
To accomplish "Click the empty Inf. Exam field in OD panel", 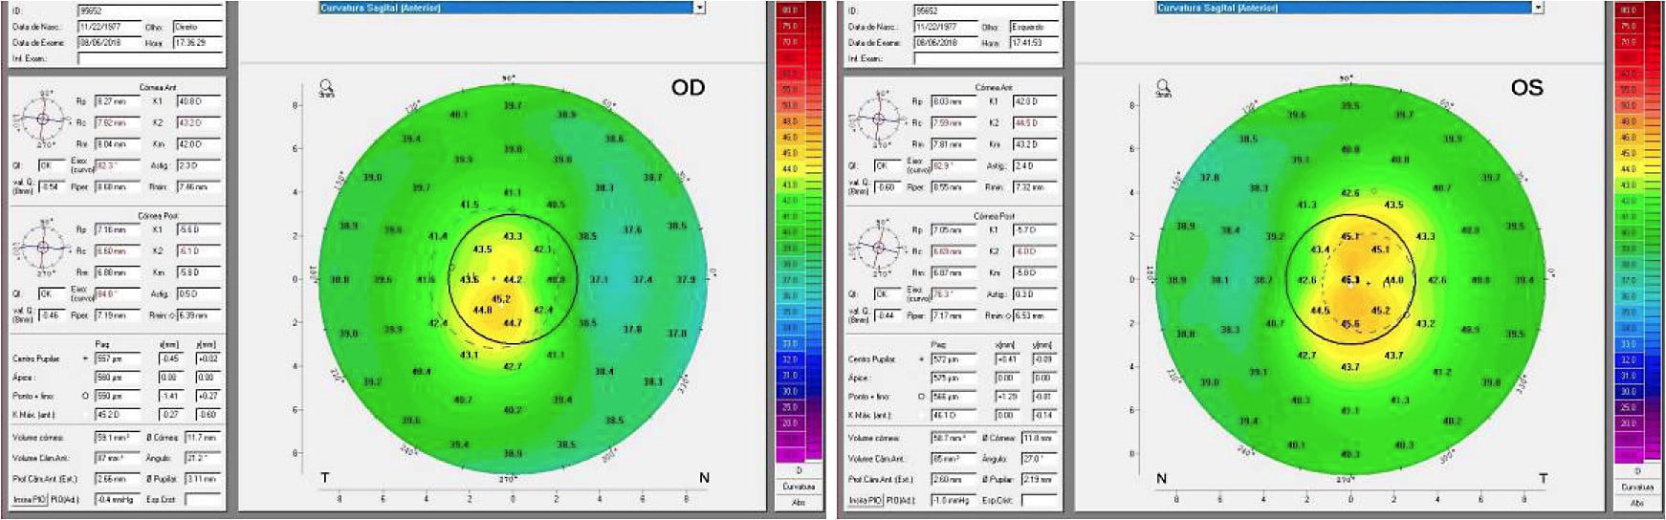I will [x=149, y=58].
